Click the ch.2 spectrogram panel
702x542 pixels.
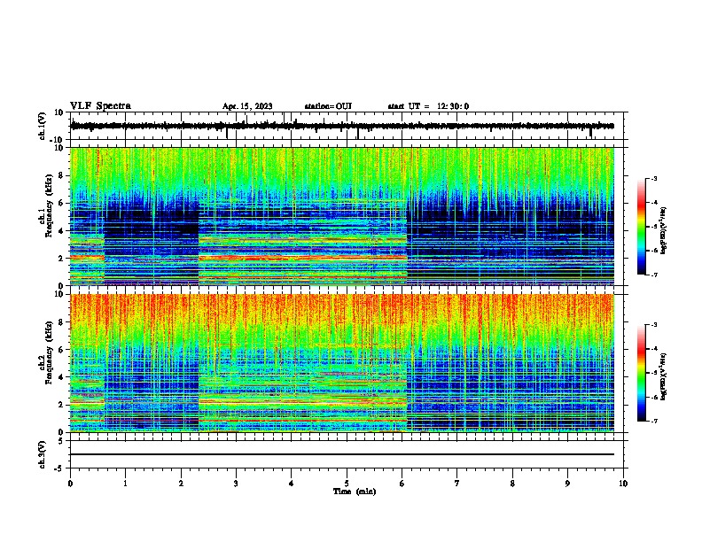(342, 363)
